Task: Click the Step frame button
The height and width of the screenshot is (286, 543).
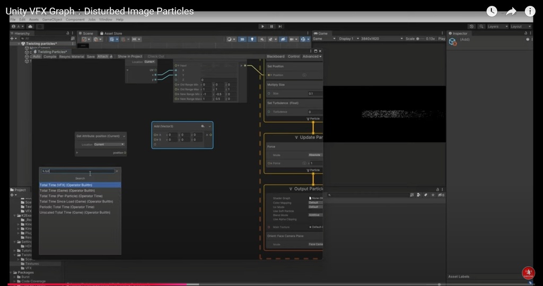Action: (280, 26)
